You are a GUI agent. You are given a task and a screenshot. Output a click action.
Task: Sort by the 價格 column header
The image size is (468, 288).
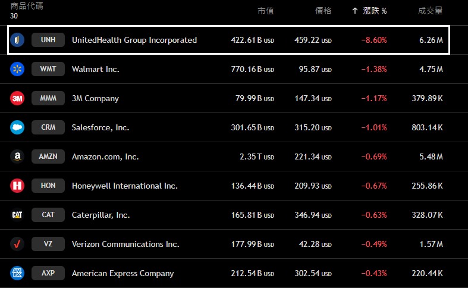coord(323,11)
